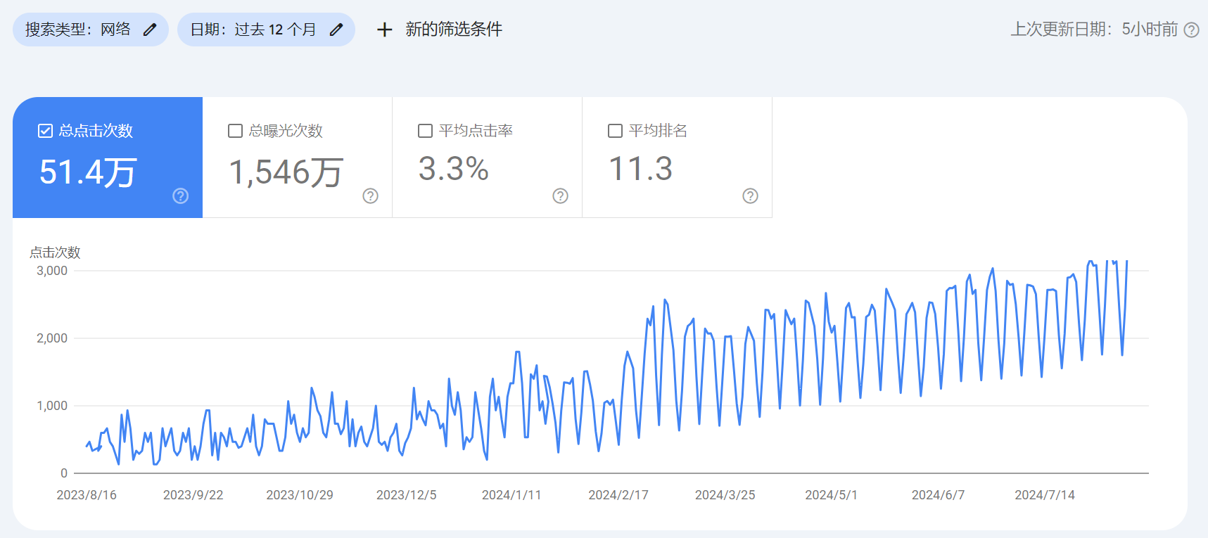The width and height of the screenshot is (1208, 538).
Task: Enable the 总曝光次数 checkbox
Action: [x=235, y=131]
